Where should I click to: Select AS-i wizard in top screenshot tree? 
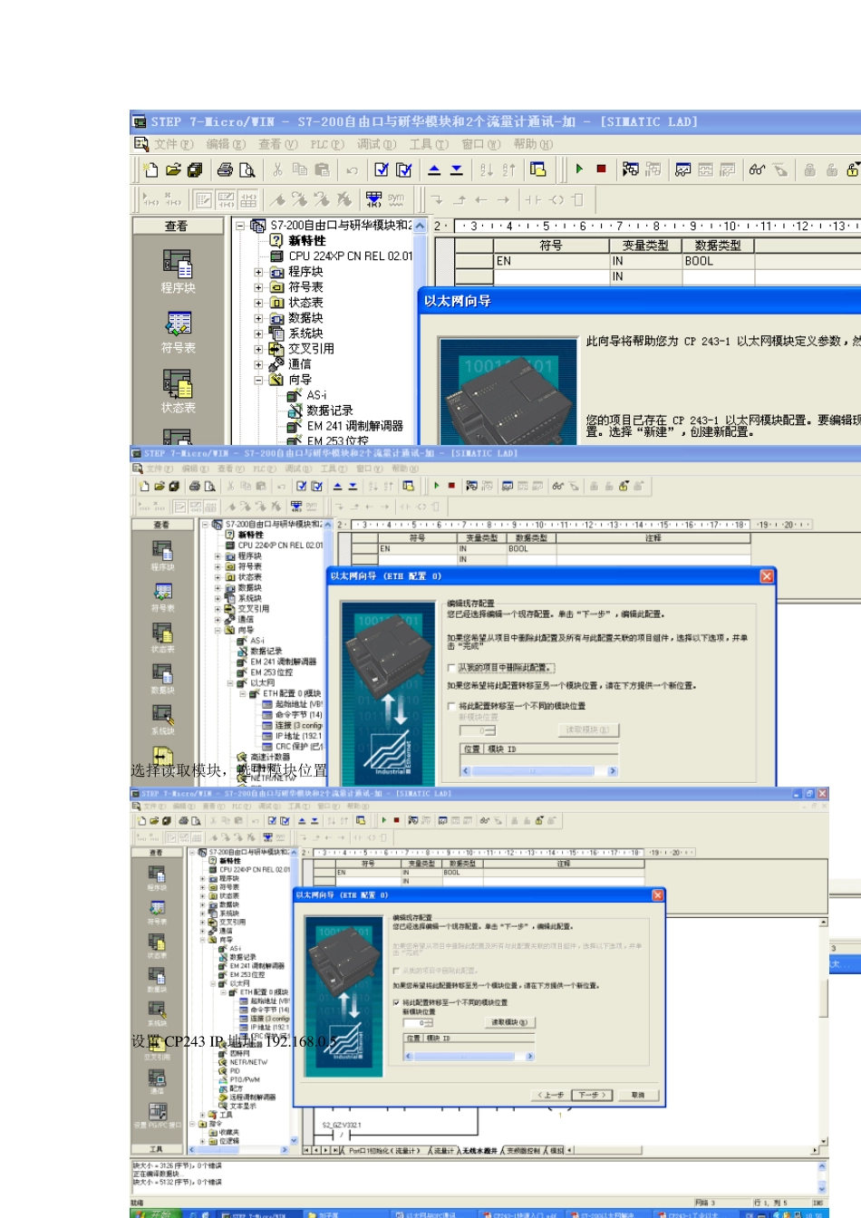(316, 395)
